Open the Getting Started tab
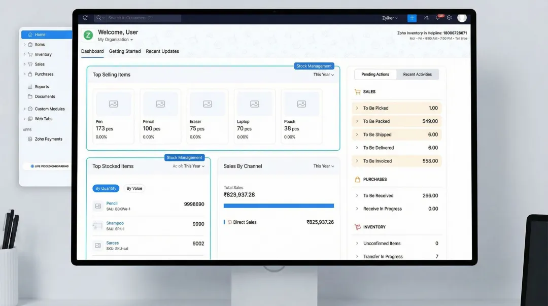This screenshot has height=306, width=548. click(x=125, y=51)
